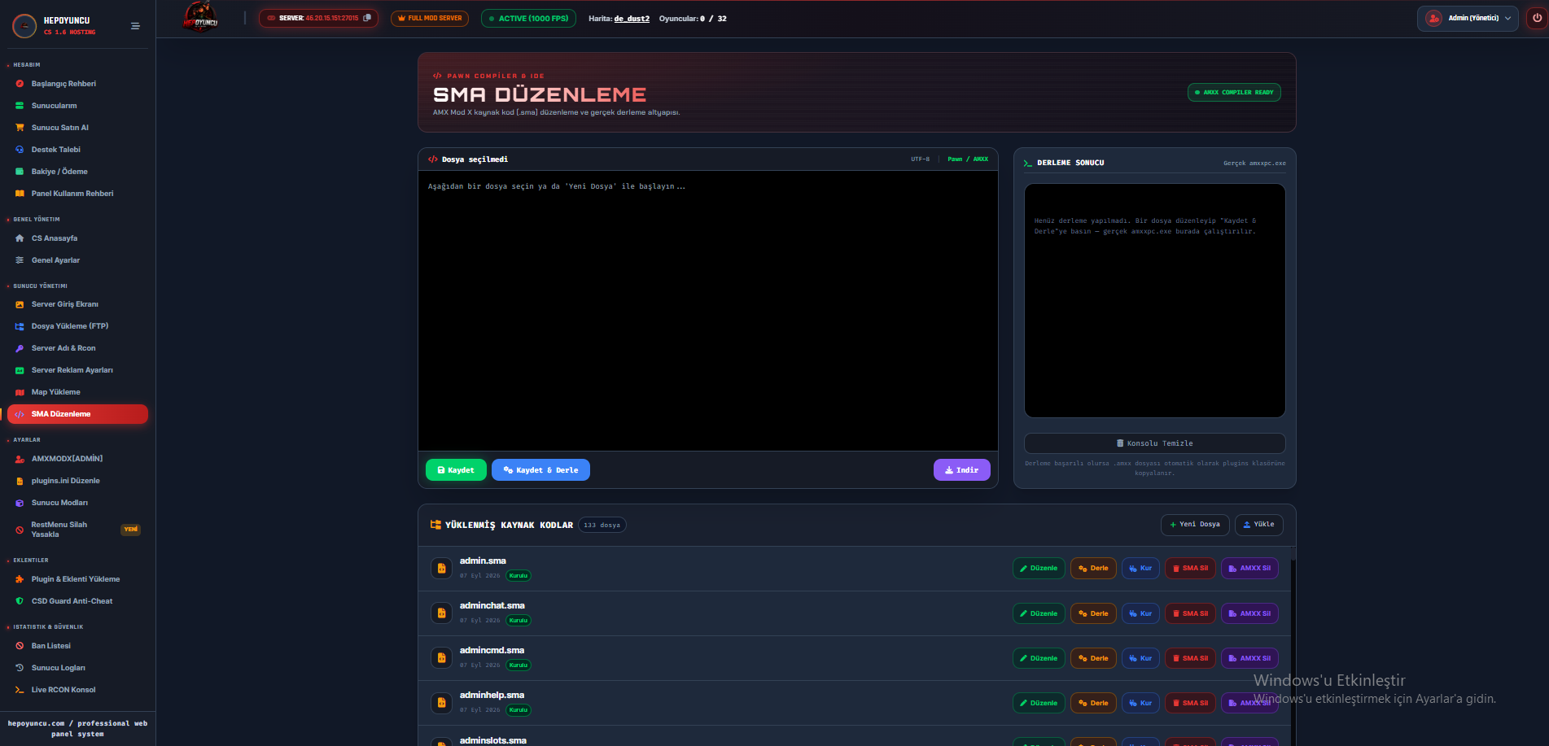This screenshot has height=746, width=1549.
Task: Click the Bakiye / Ödeme wallet icon
Action: [x=20, y=172]
